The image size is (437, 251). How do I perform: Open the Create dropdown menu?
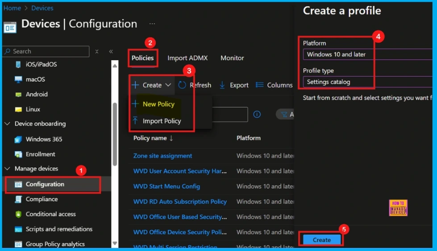(152, 85)
